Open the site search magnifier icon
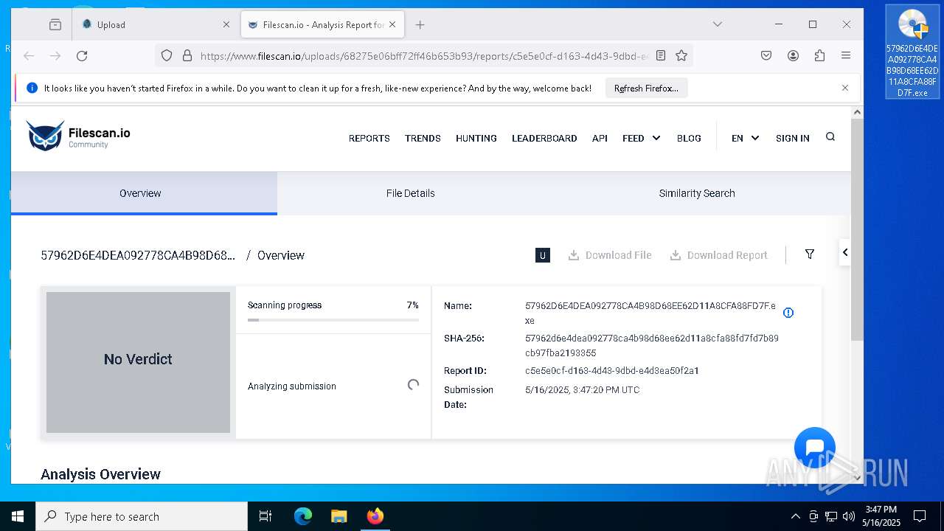The height and width of the screenshot is (531, 944). click(x=830, y=136)
